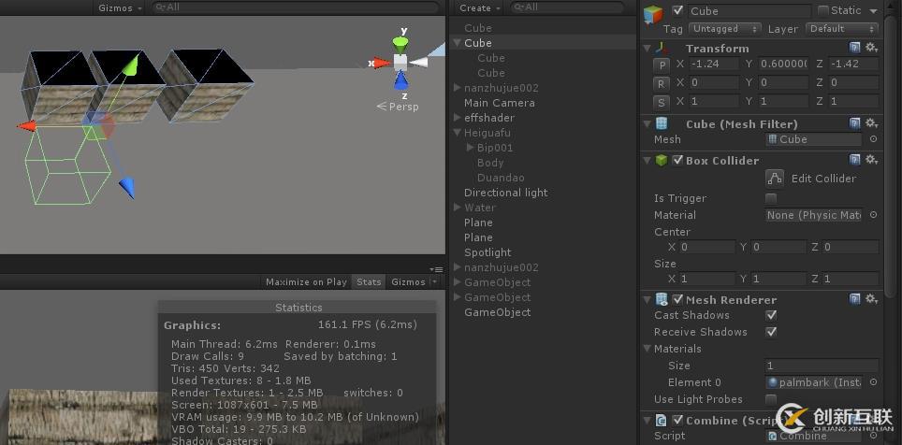Open the Layer Default dropdown
Screen dimensions: 902x445
pyautogui.click(x=842, y=29)
